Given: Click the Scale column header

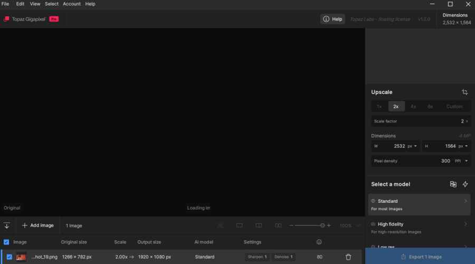Looking at the screenshot, I should coord(120,242).
